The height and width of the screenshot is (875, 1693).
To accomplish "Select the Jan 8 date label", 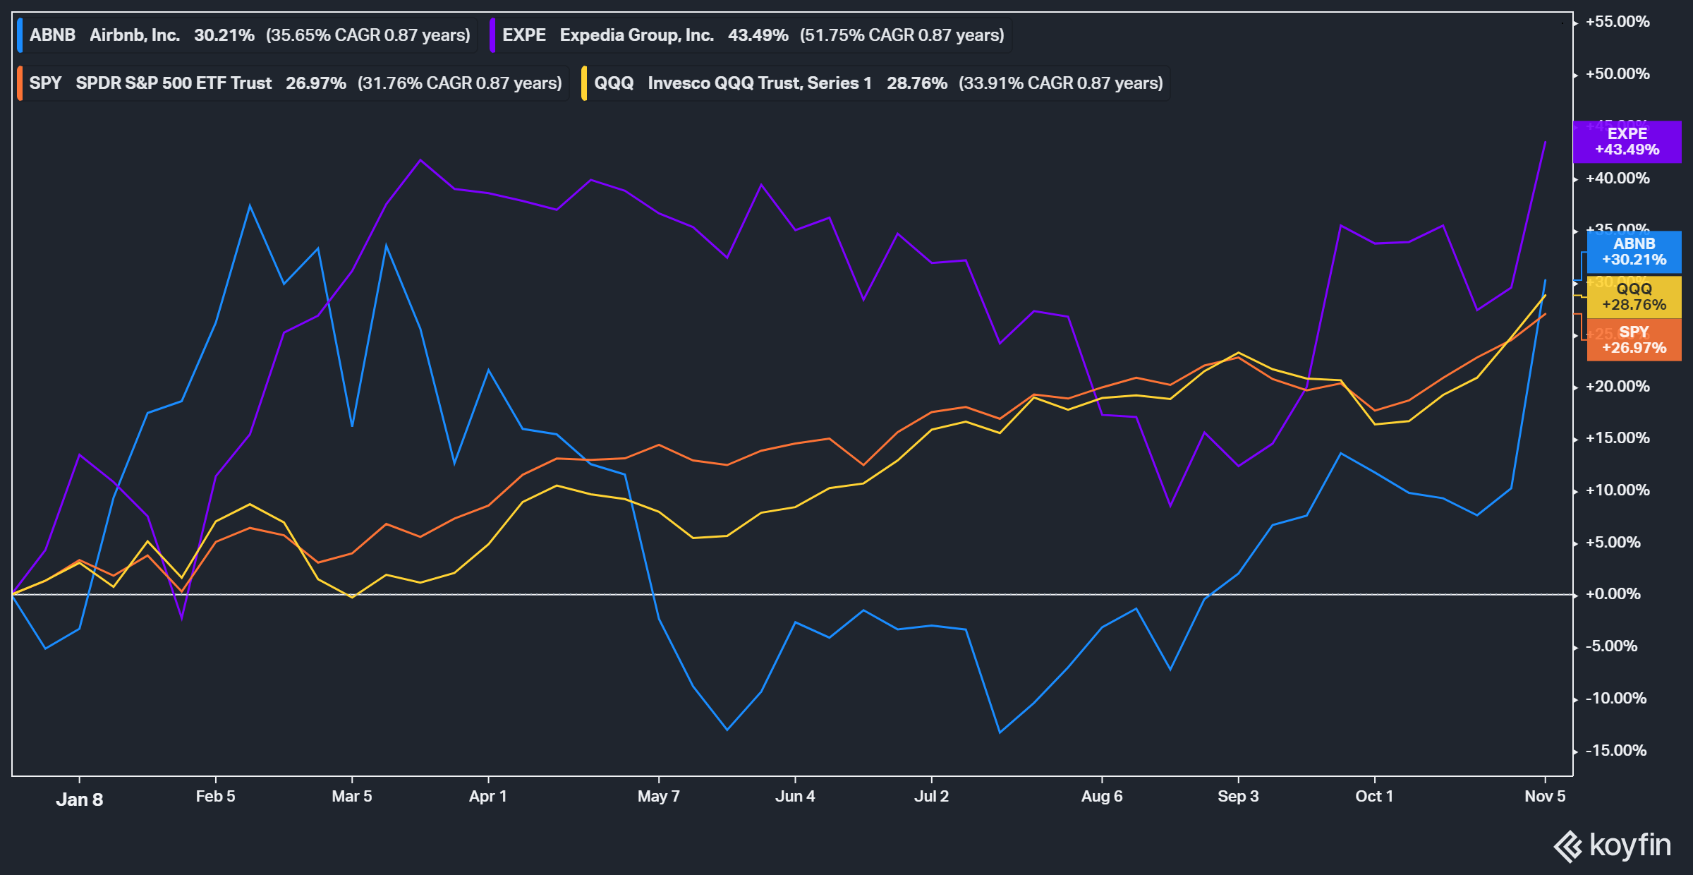I will pyautogui.click(x=80, y=799).
